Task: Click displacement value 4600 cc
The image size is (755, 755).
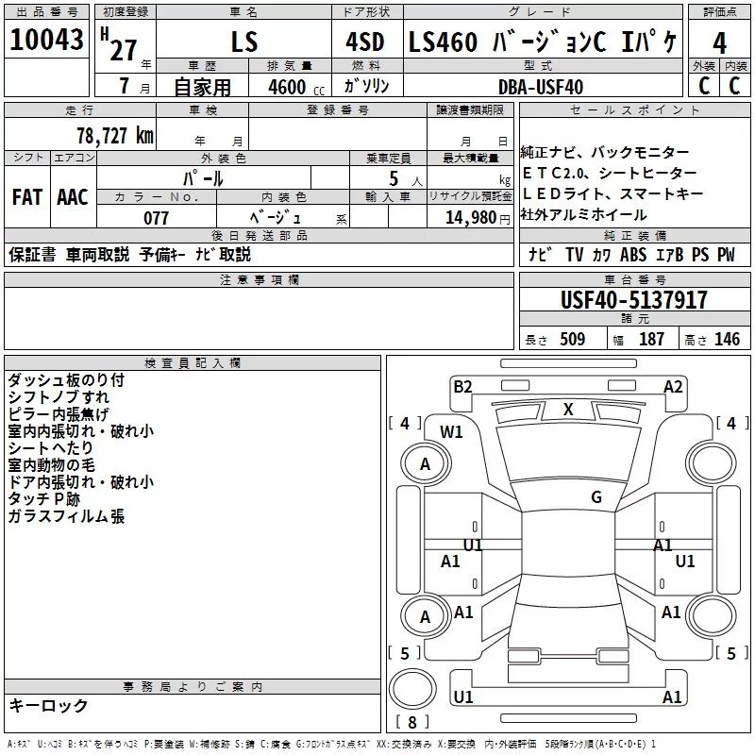Action: click(296, 87)
